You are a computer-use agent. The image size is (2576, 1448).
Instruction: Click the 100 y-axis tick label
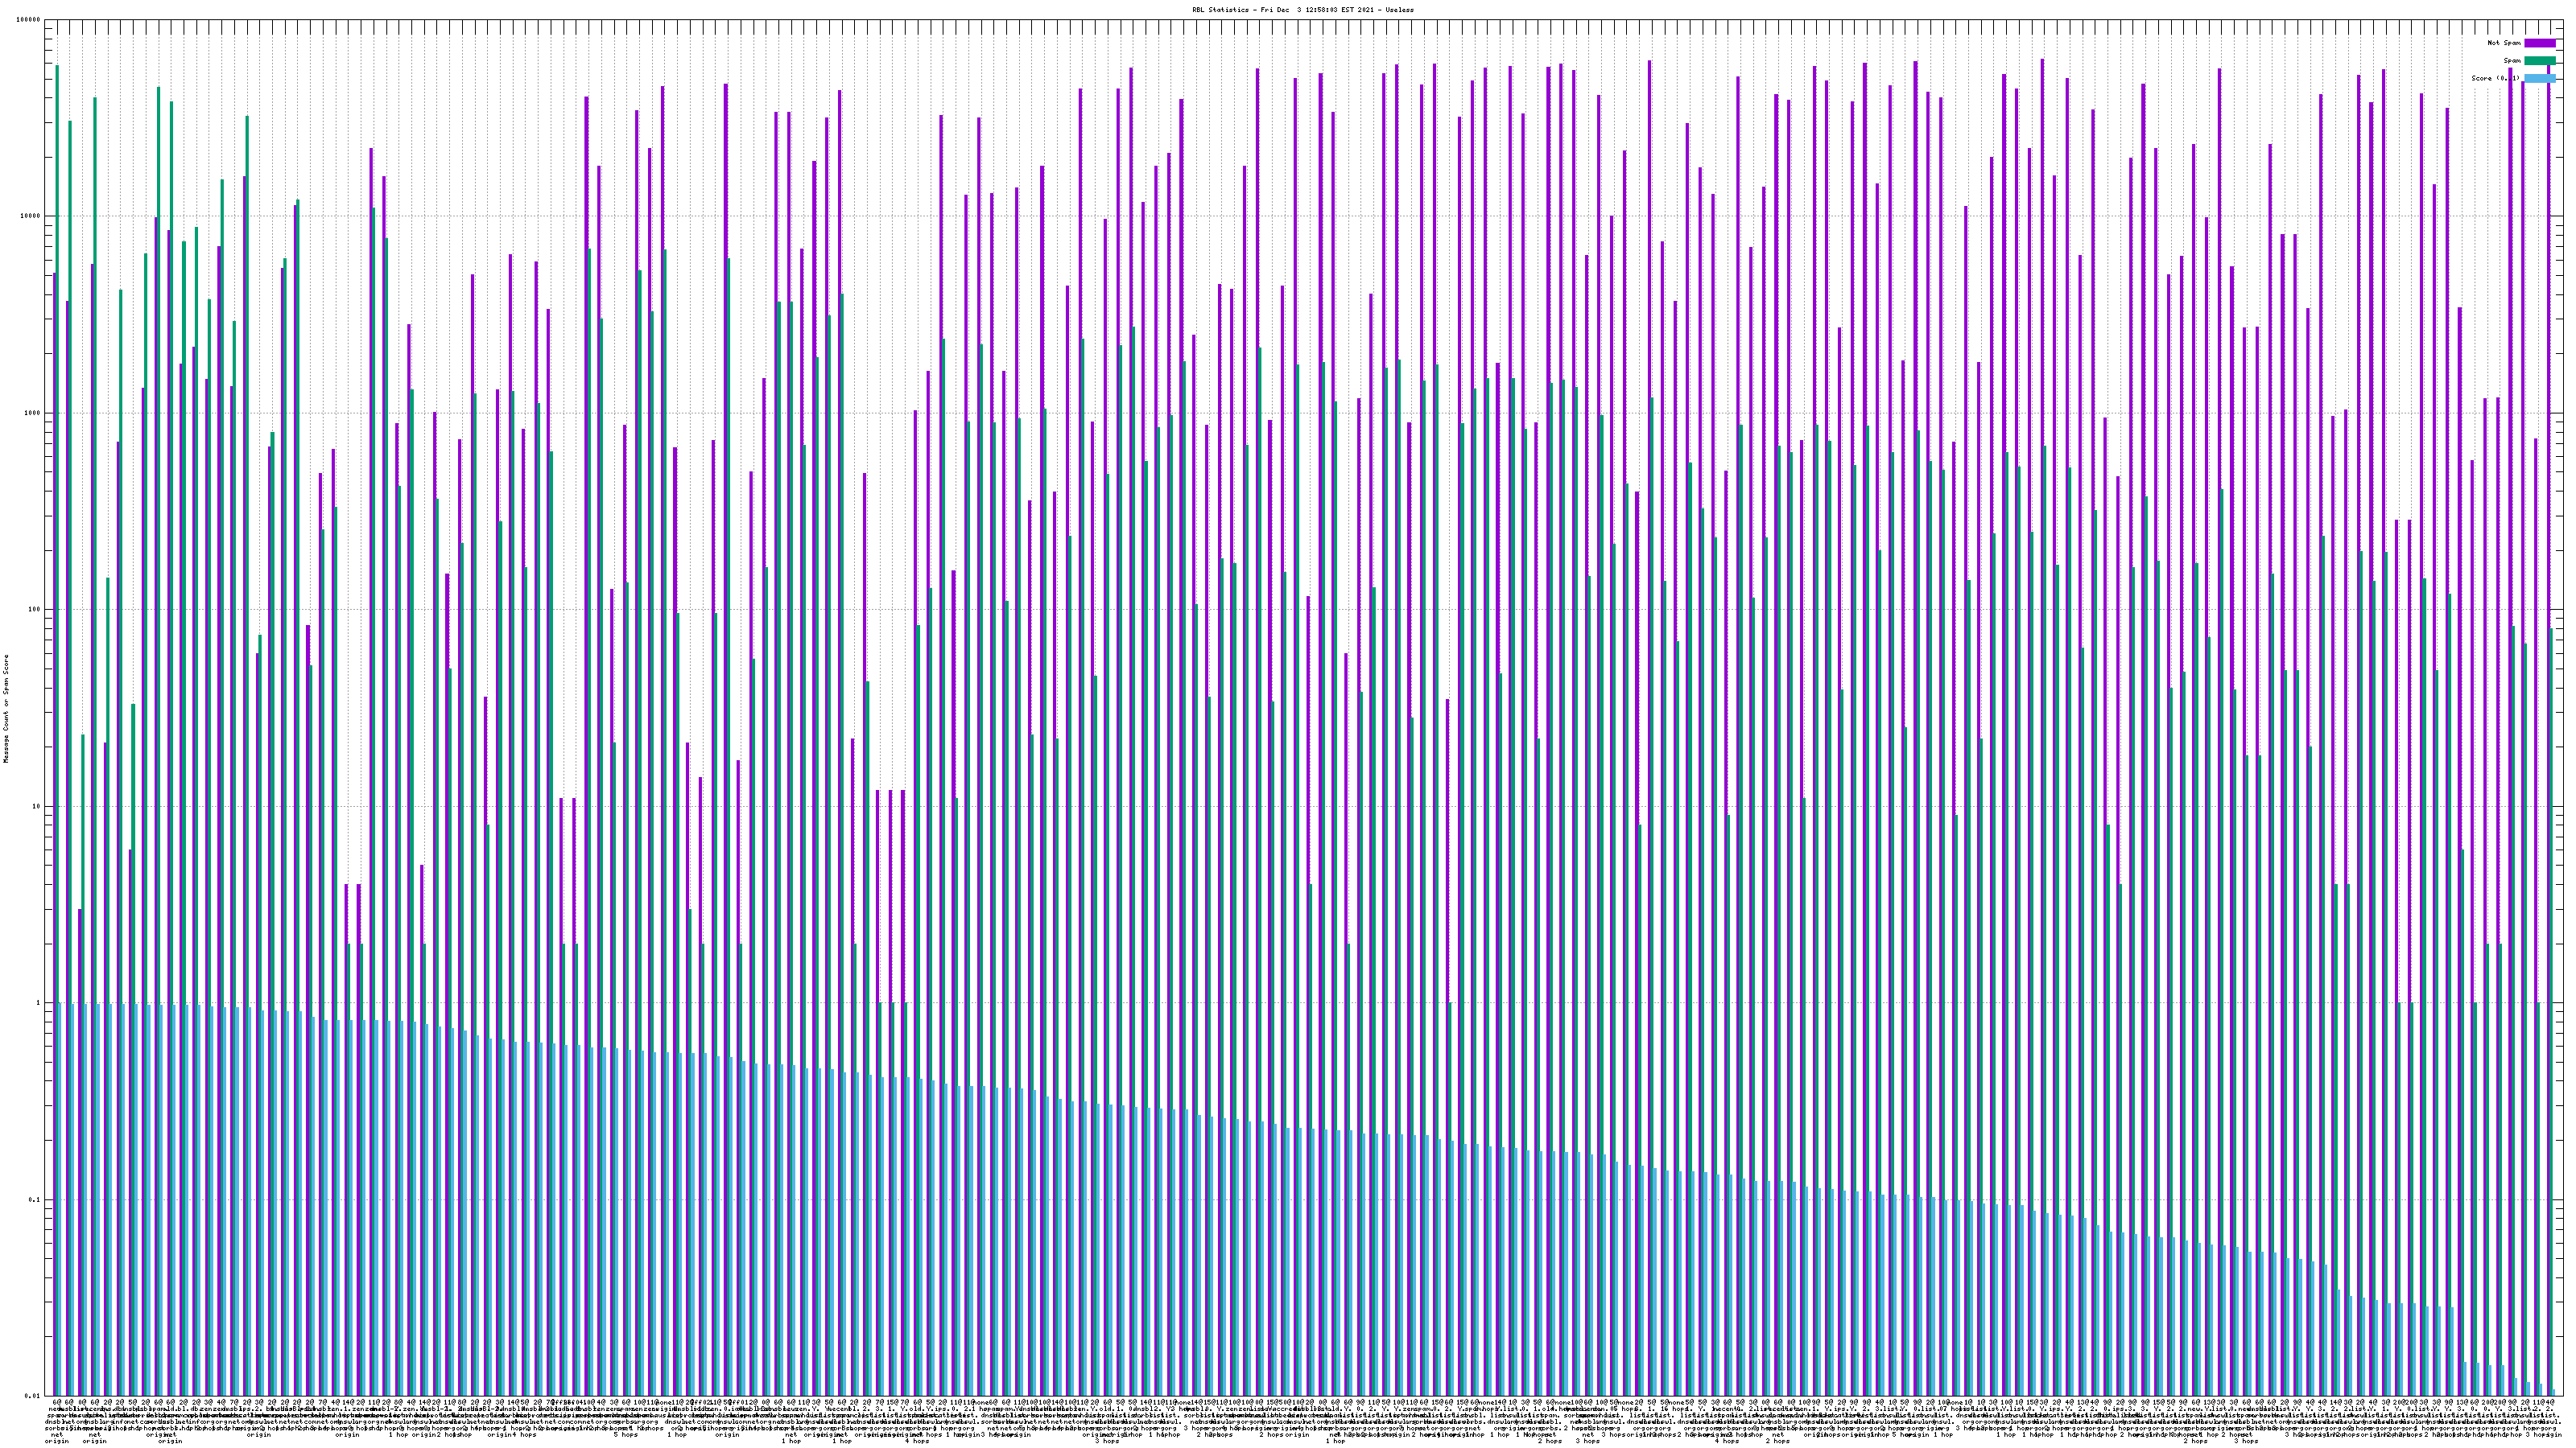tap(35, 610)
